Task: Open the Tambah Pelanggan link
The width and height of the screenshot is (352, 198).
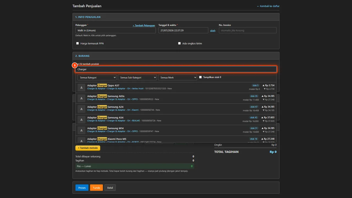Action: (x=144, y=25)
